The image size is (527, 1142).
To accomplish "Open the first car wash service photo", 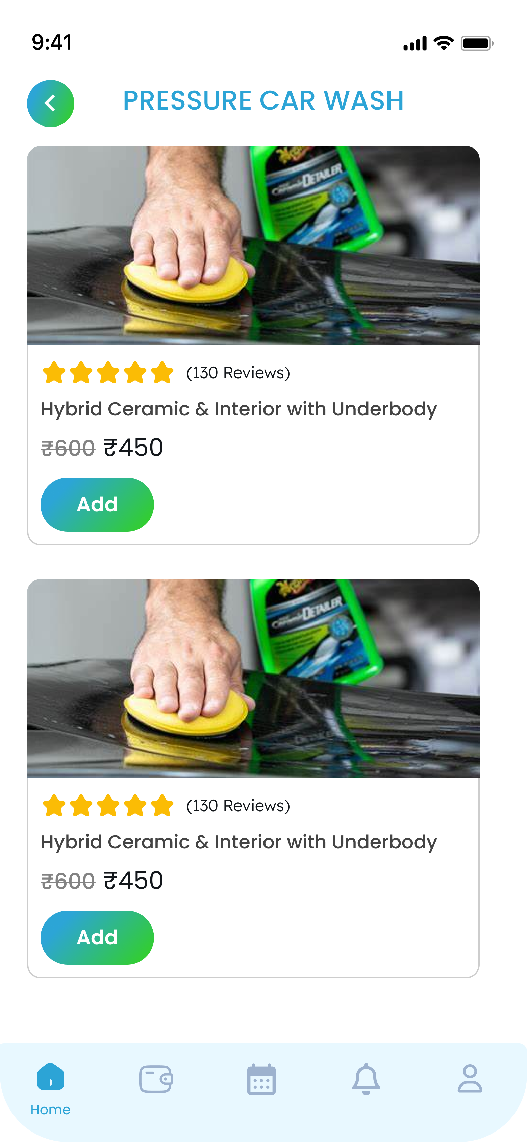I will [x=253, y=246].
